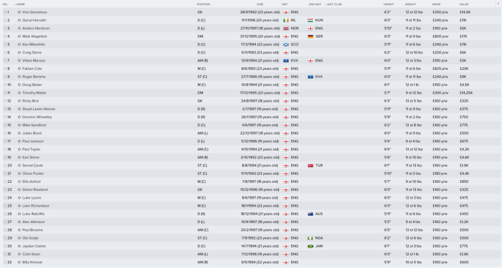Image resolution: width=502 pixels, height=268 pixels.
Task: Click the info icon beside Von Gonzalvus
Action: click(x=19, y=12)
